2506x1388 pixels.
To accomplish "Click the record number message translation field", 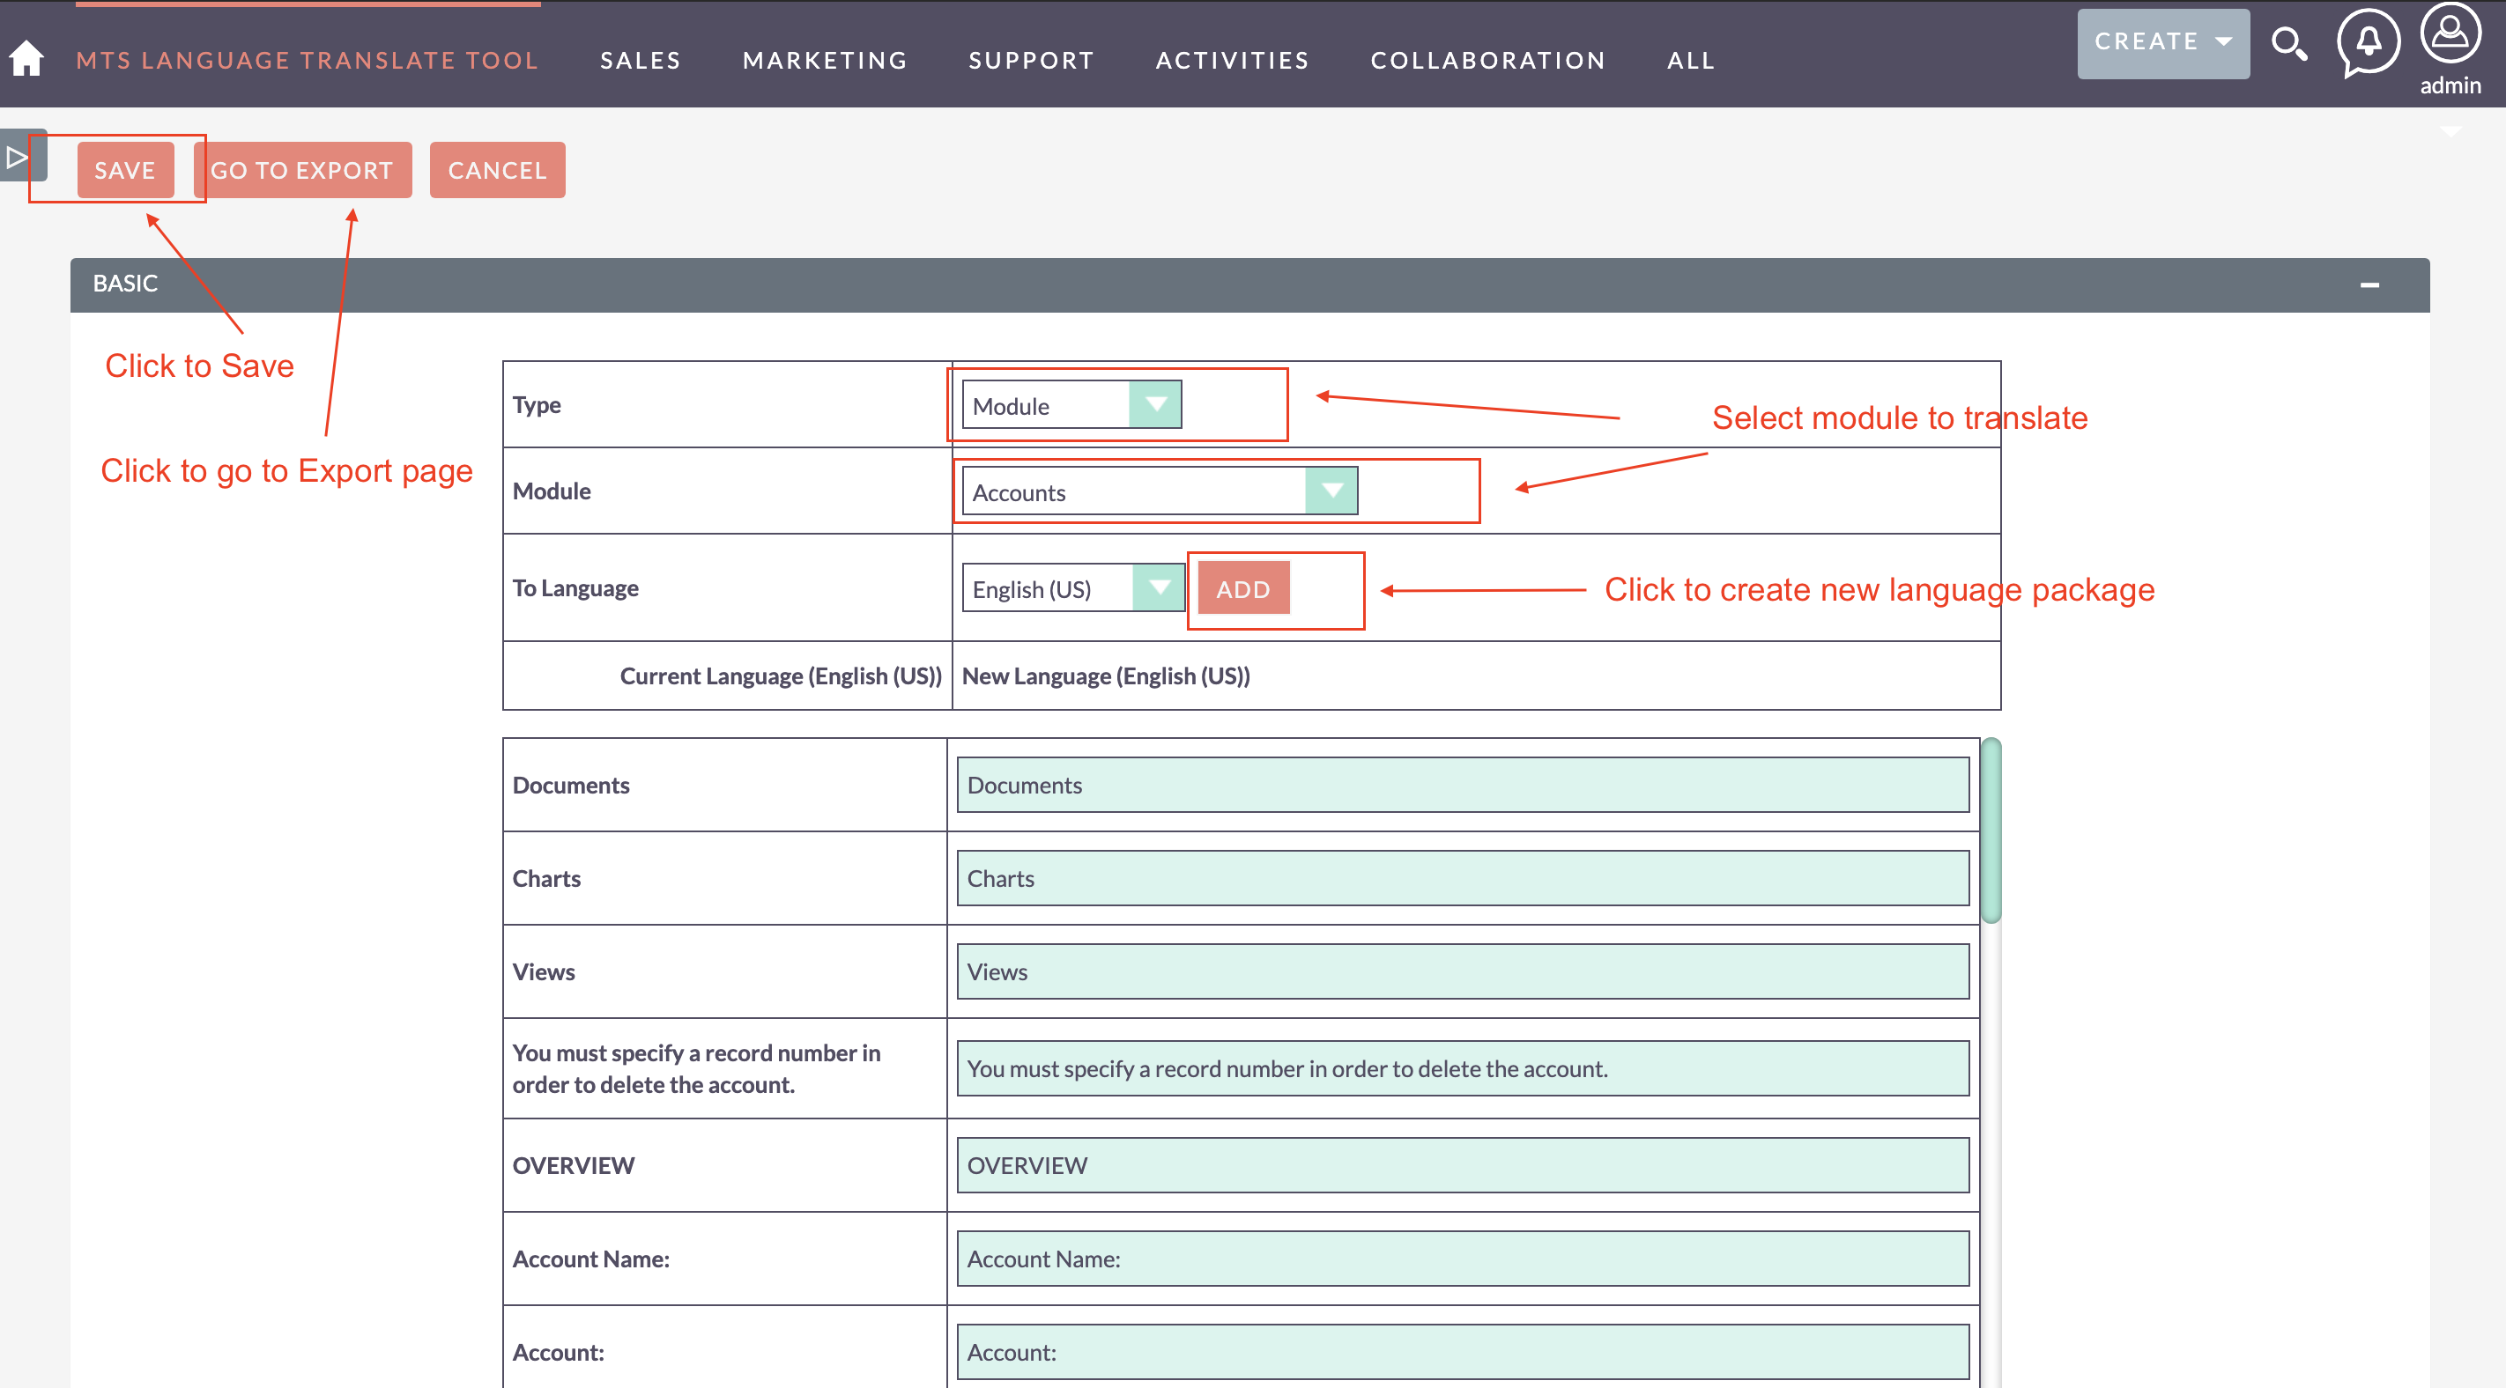I will coord(1463,1068).
